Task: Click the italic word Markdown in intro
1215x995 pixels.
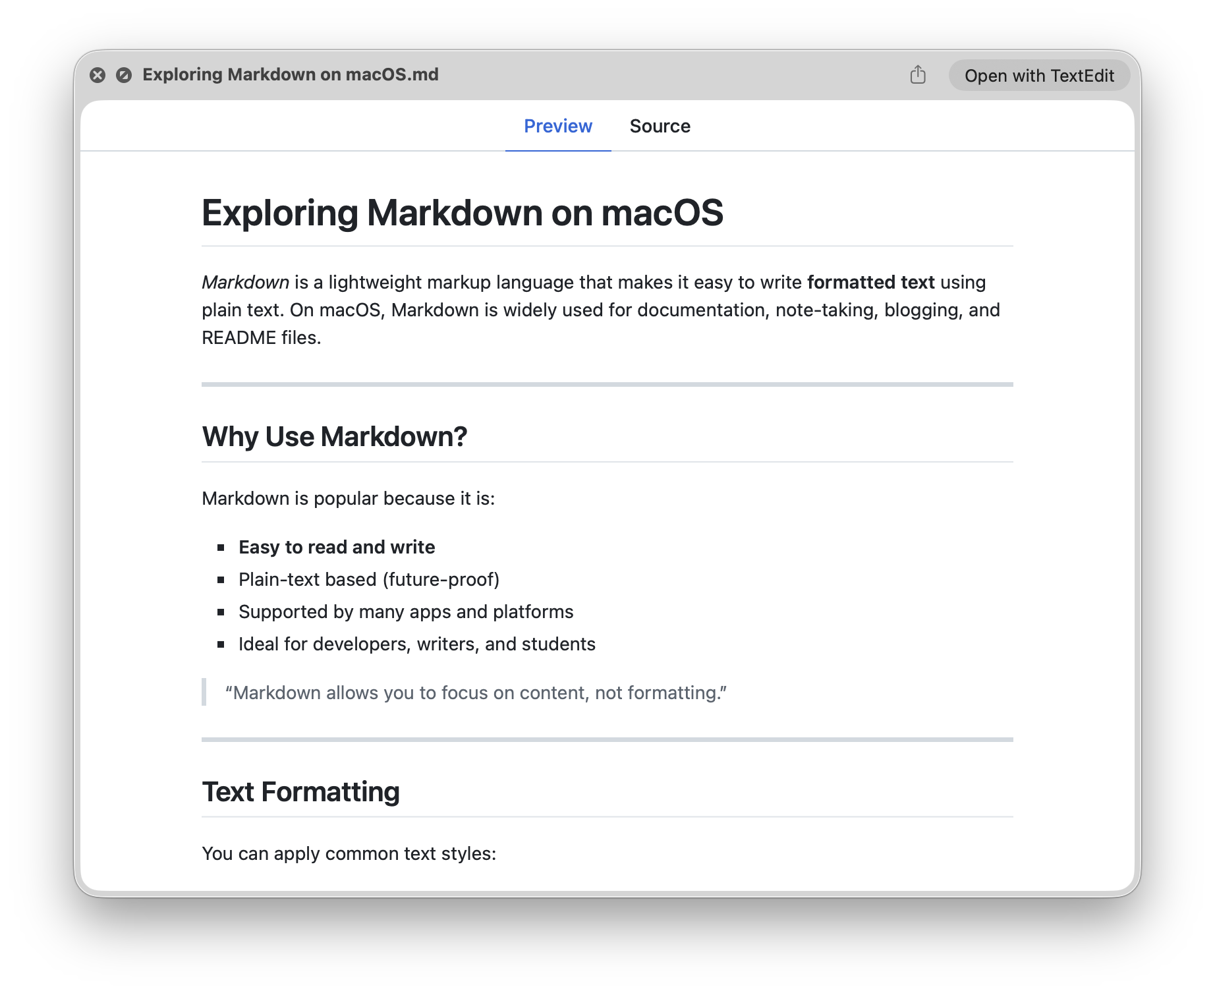Action: [245, 282]
